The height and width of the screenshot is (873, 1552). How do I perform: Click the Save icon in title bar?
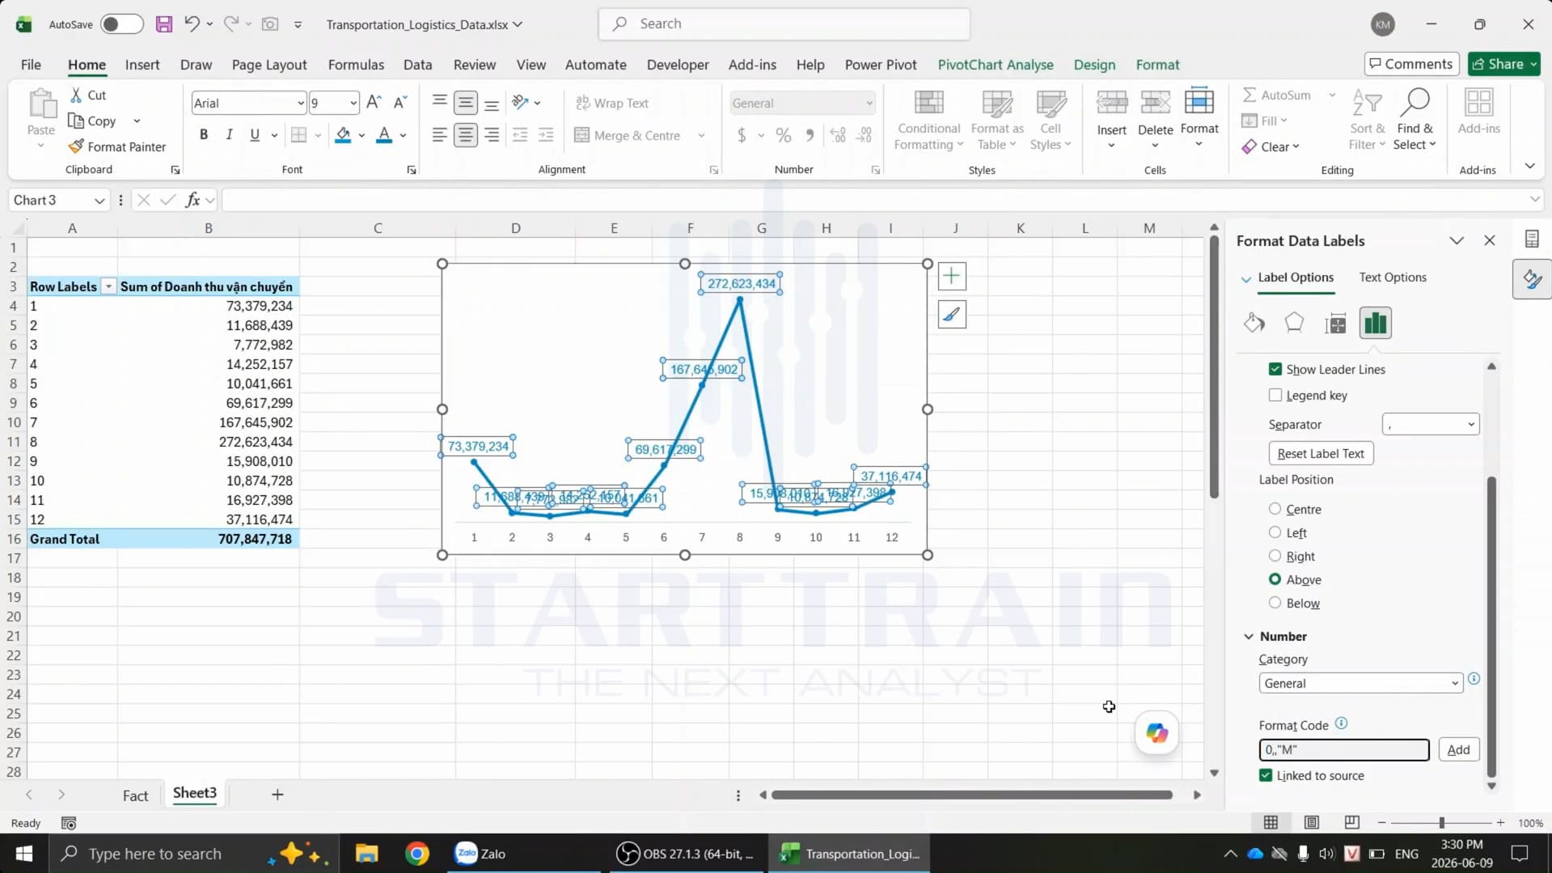pos(164,24)
